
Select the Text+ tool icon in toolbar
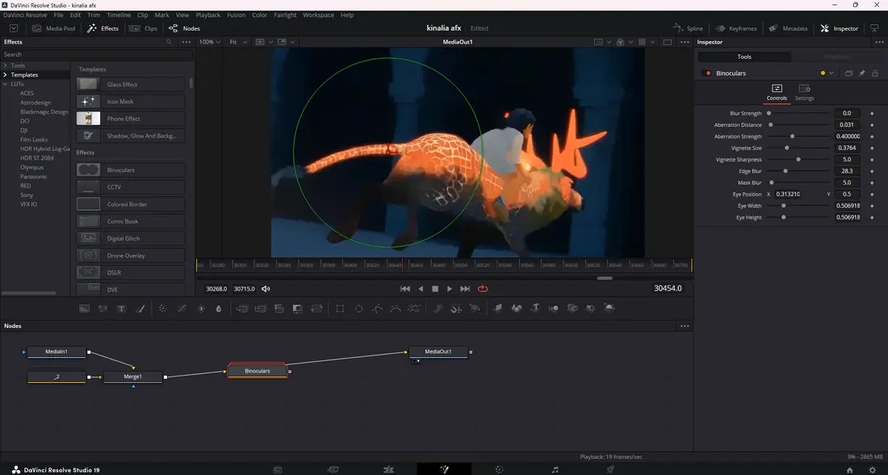[x=121, y=309]
